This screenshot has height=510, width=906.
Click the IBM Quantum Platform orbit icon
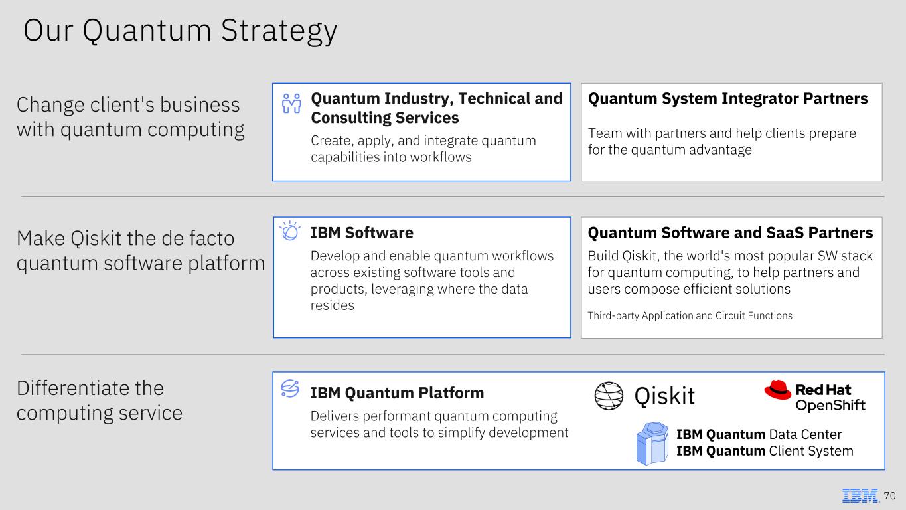[290, 389]
